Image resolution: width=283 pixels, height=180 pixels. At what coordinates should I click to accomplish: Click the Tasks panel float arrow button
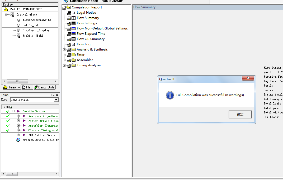(54, 95)
